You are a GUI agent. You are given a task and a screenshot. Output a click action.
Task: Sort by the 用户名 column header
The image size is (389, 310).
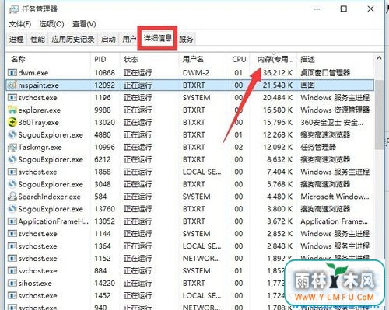(x=202, y=59)
